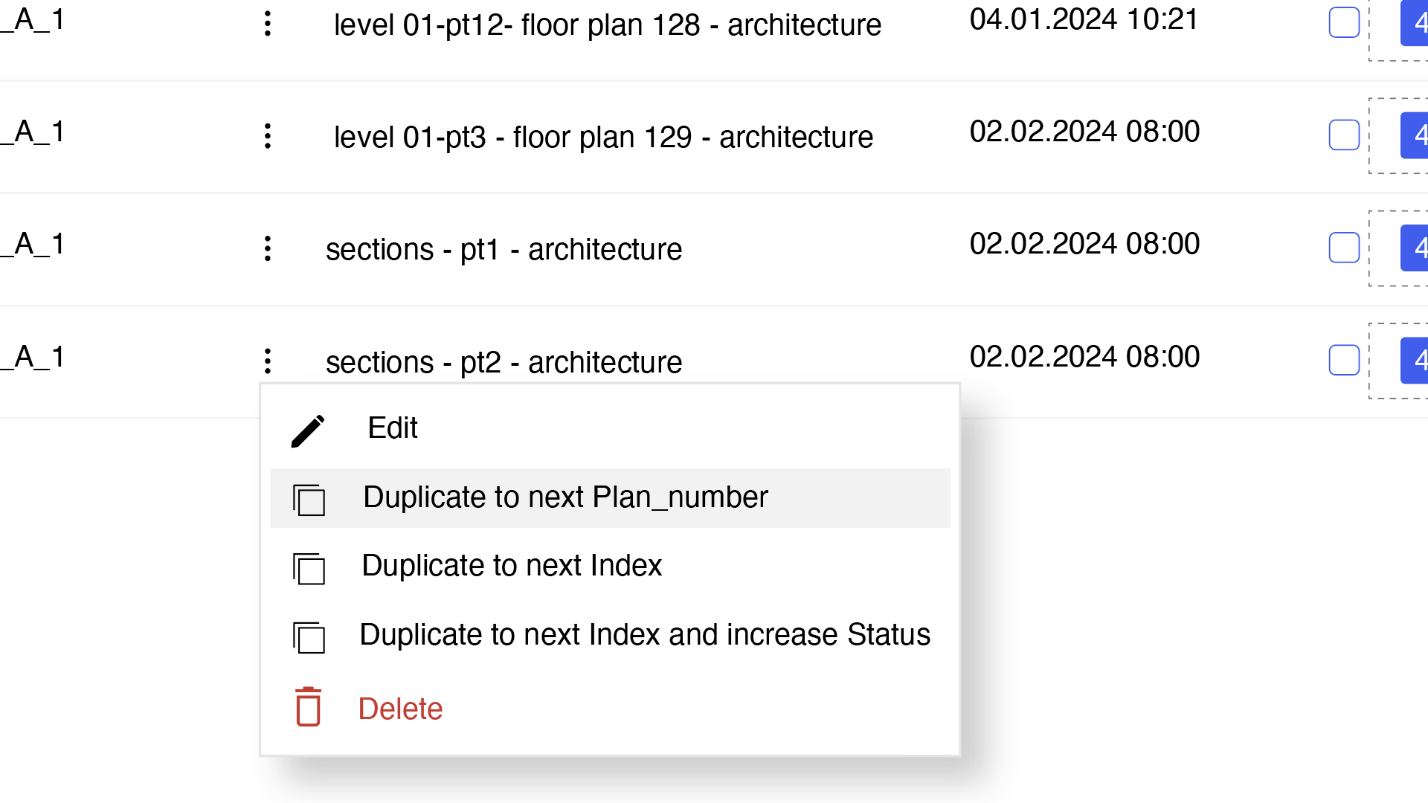Open kebab menu for floor plan 128 row
This screenshot has width=1428, height=803.
click(268, 24)
